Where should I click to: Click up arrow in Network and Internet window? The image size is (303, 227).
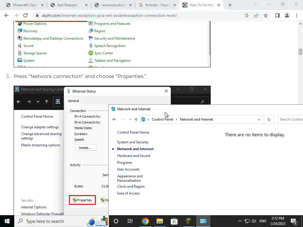click(x=136, y=119)
